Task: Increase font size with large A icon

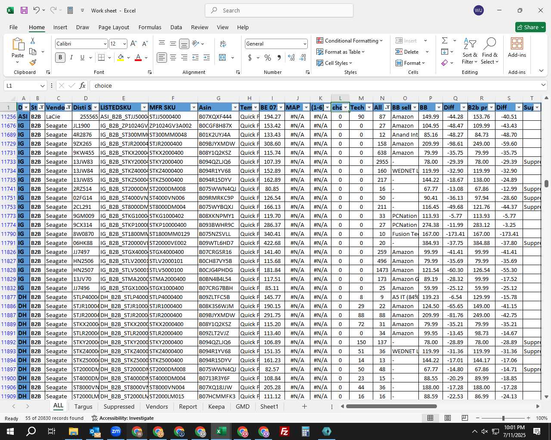Action: [x=133, y=44]
